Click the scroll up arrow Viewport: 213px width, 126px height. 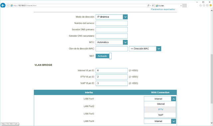(x=212, y=10)
